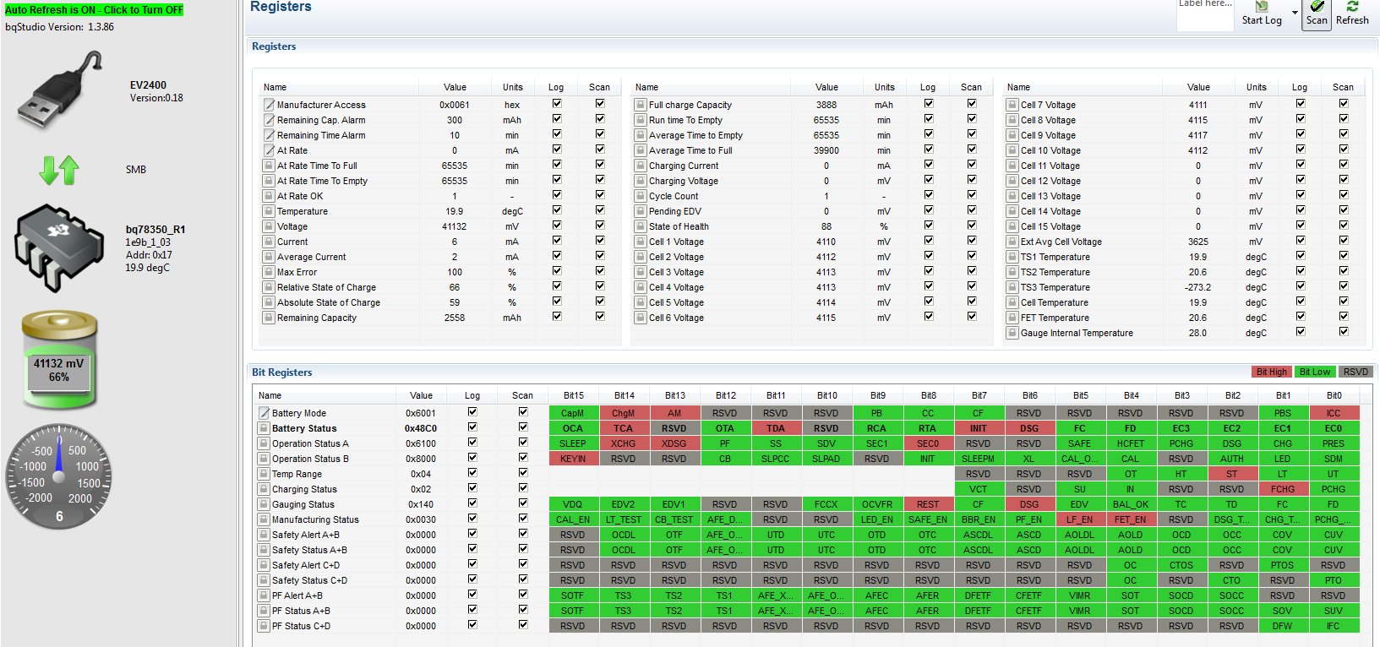Click the red KEYIN bit cell

[573, 459]
